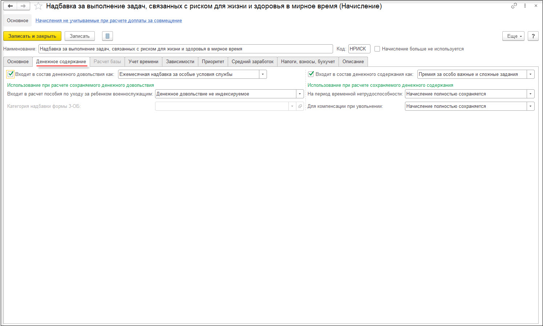
Task: Open the 'Расчет базы' tab
Action: click(x=107, y=62)
